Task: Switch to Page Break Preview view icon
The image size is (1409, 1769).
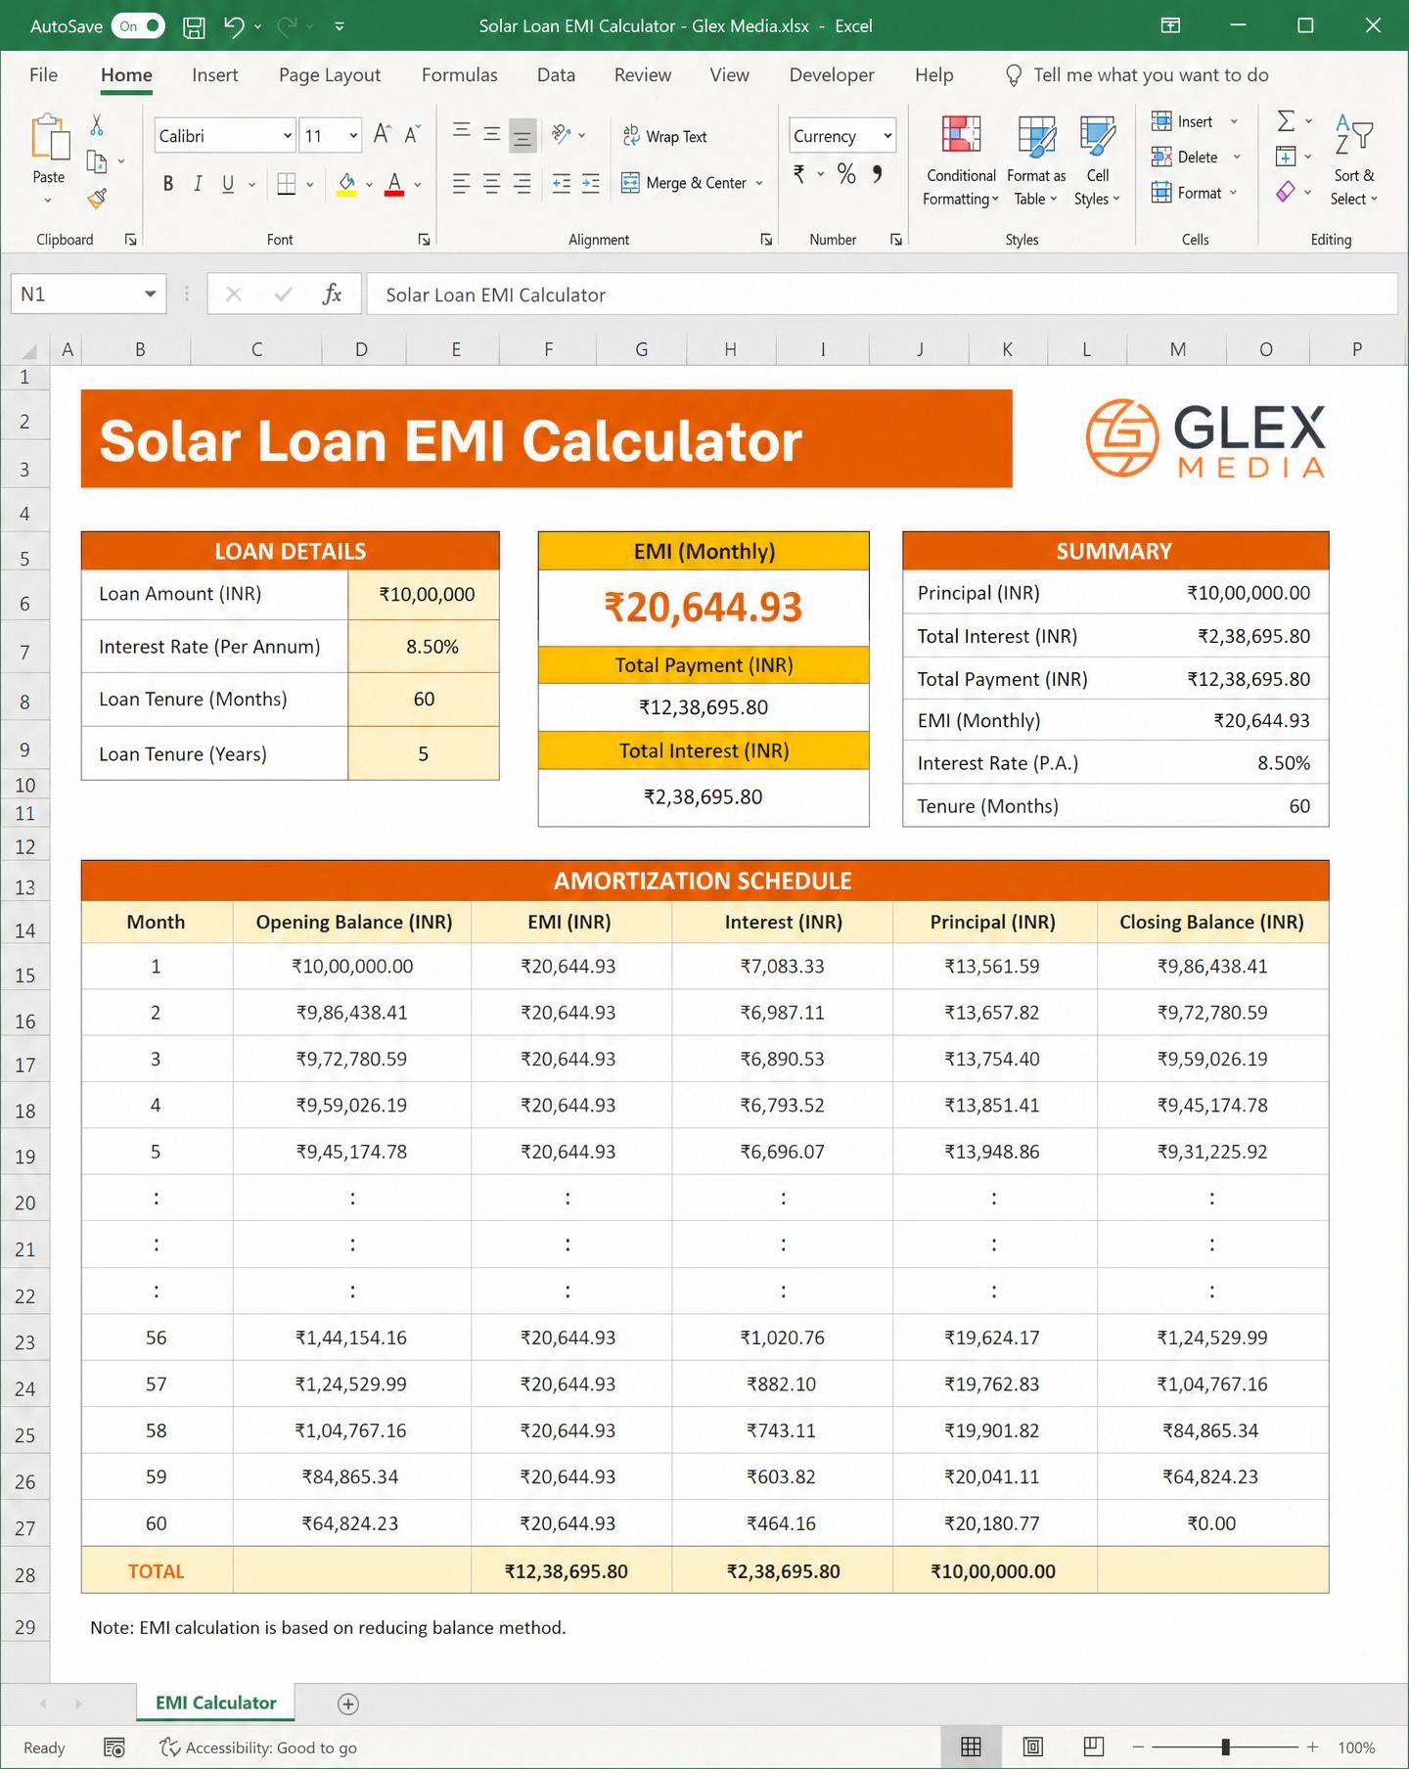Action: click(x=1094, y=1746)
